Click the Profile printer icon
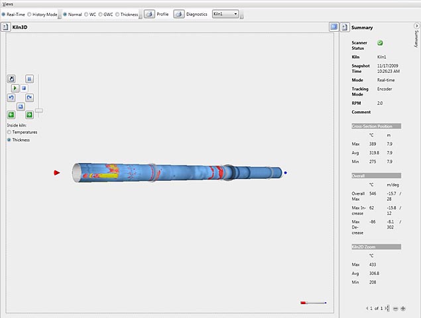This screenshot has width=421, height=318. click(x=150, y=14)
